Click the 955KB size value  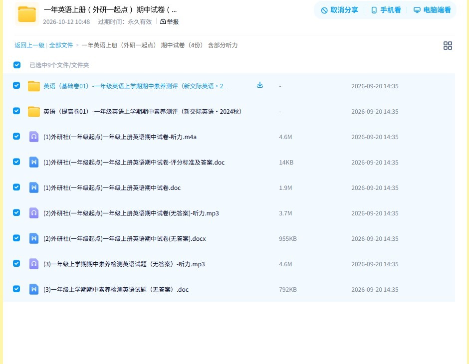288,238
